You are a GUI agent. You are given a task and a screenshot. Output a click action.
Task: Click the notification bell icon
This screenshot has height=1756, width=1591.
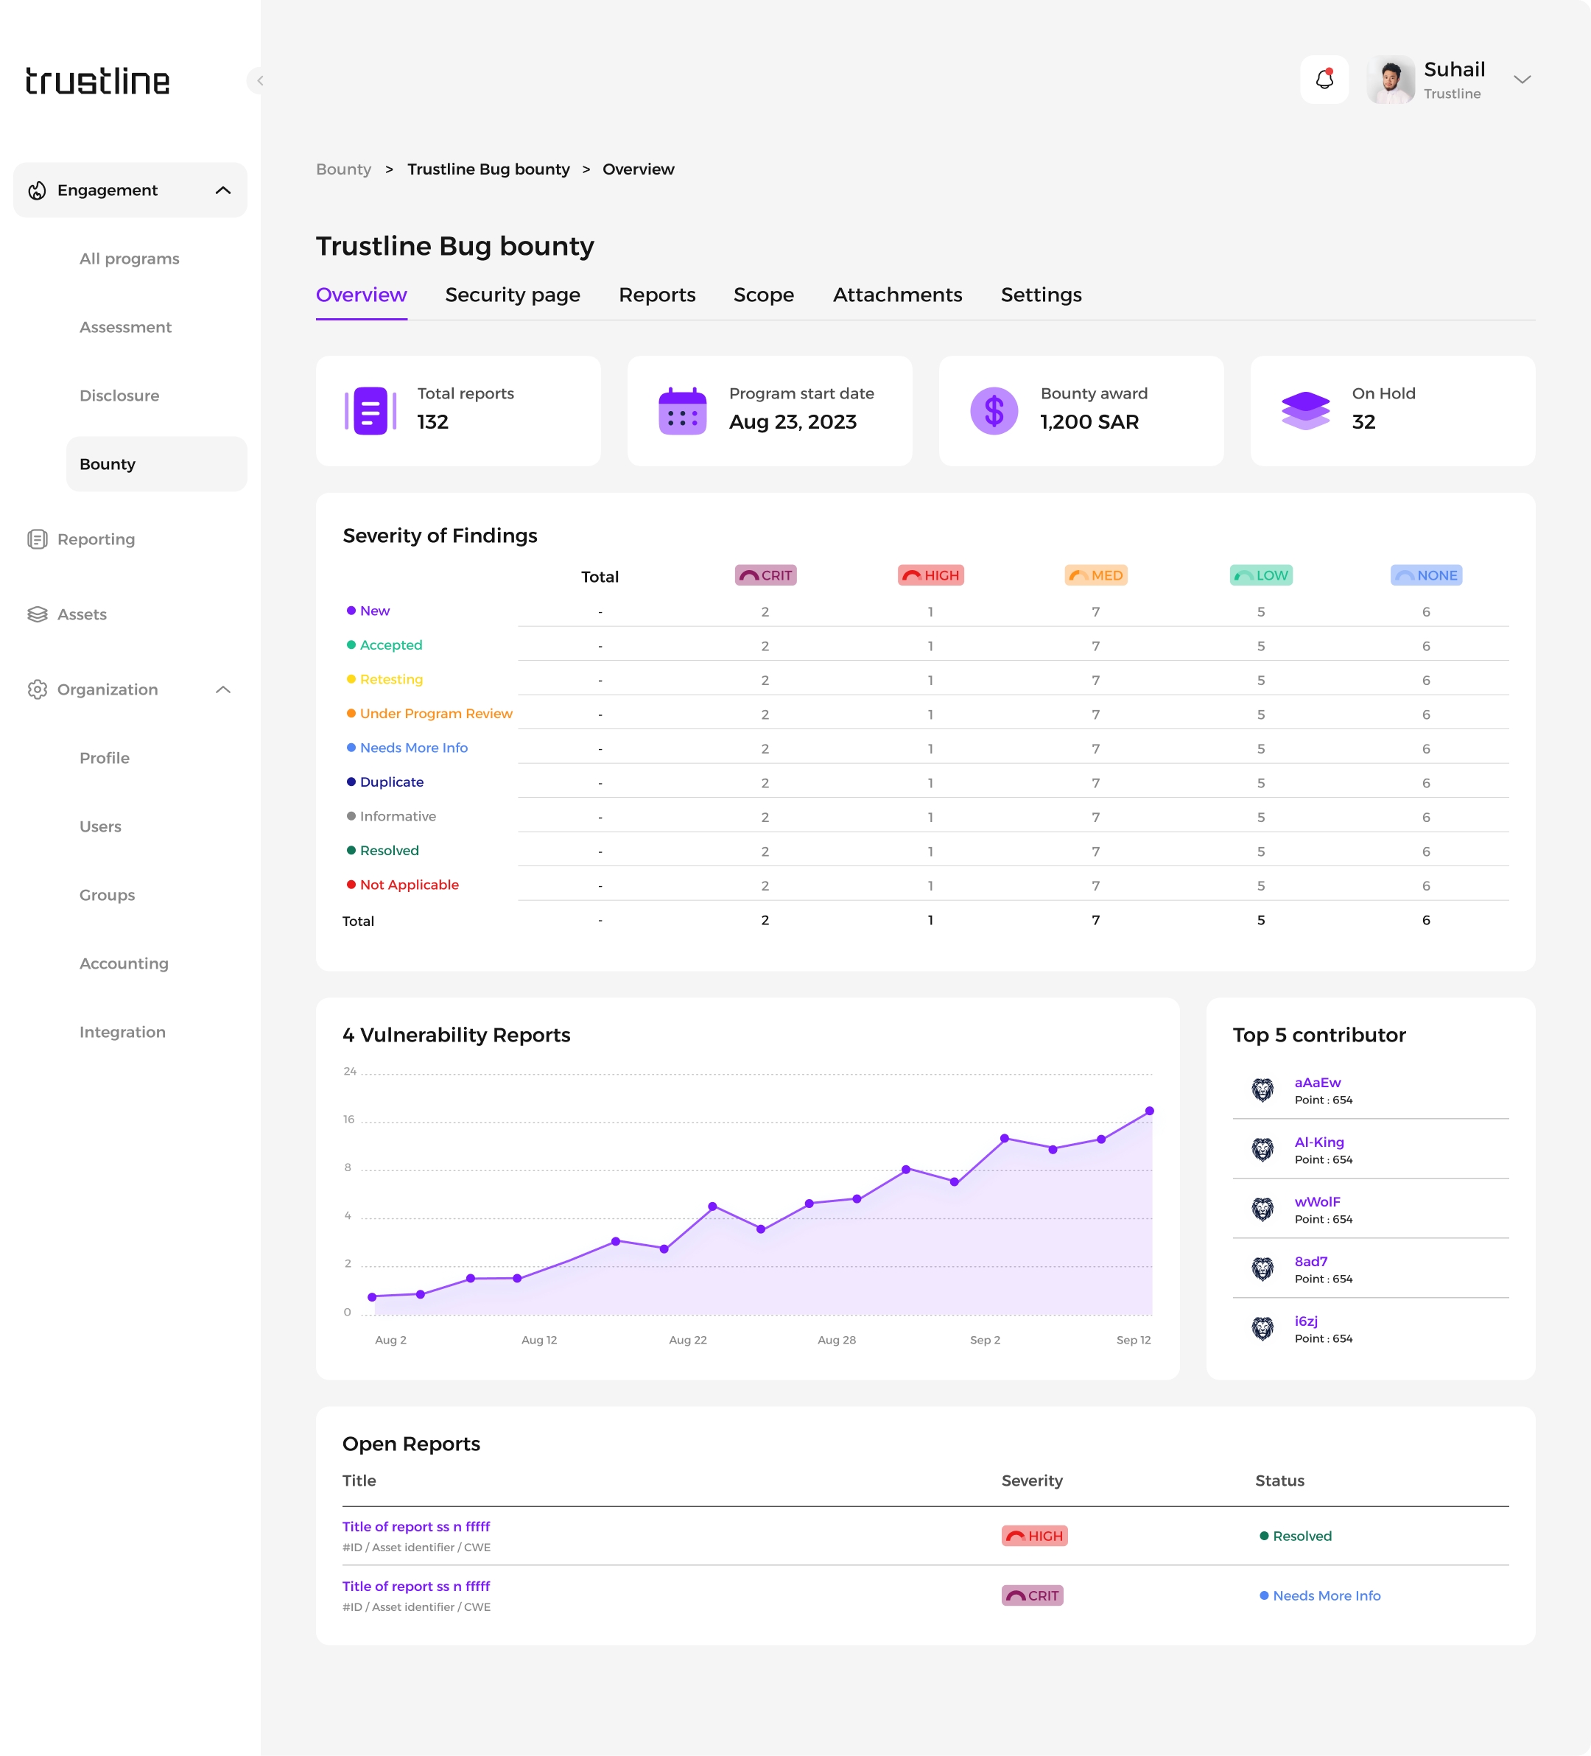click(x=1324, y=80)
